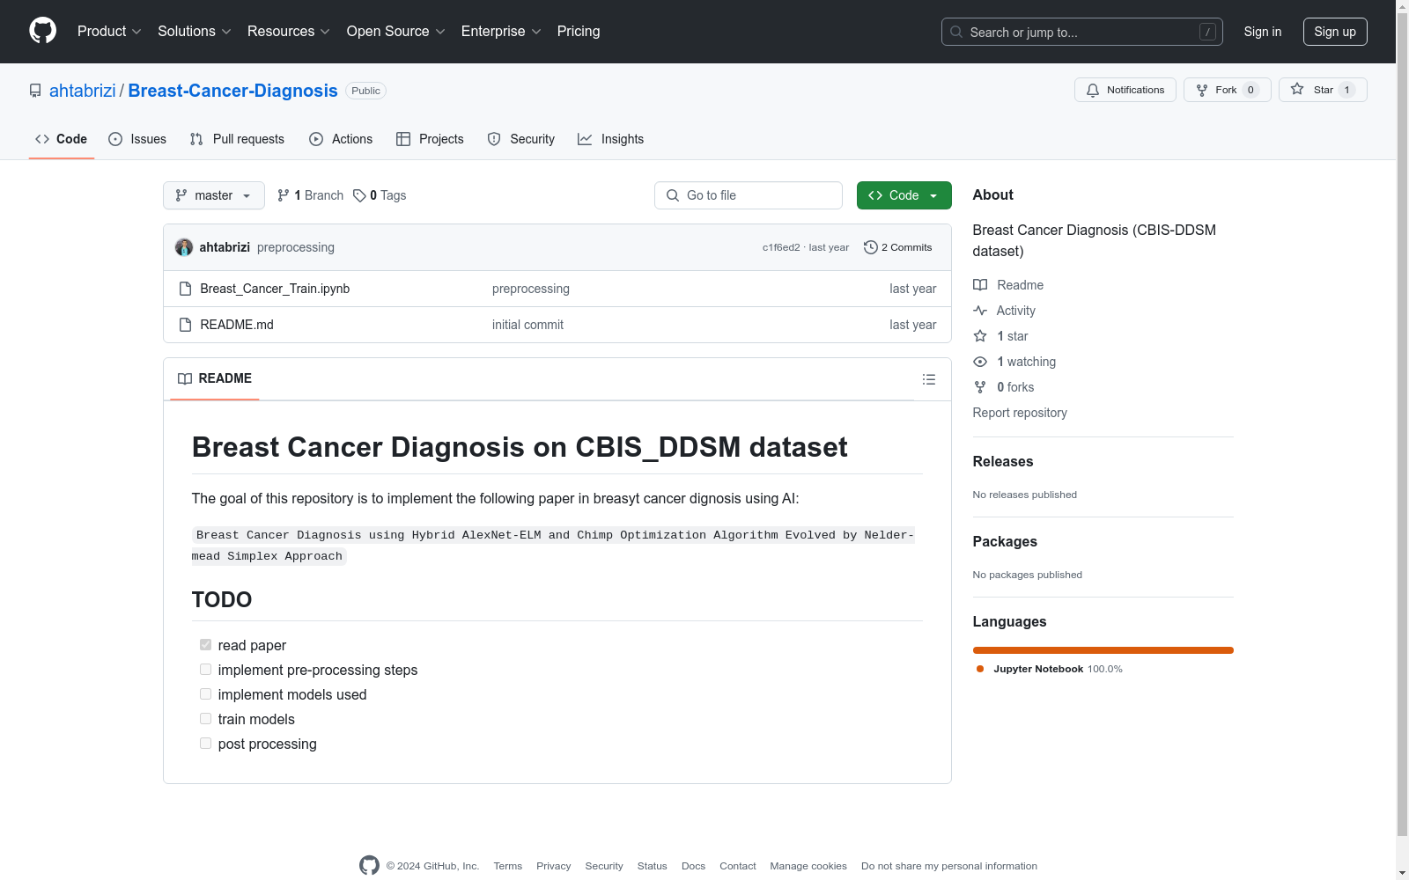Expand the Enterprise menu
1409x880 pixels.
501,32
